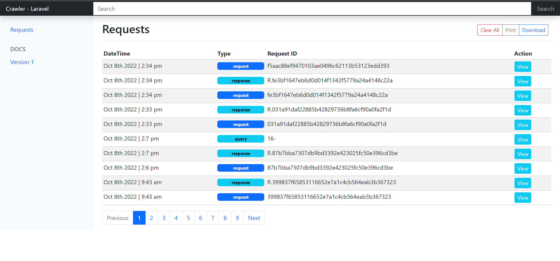Viewport: 560px width, 261px height.
Task: View the request 87b7bba7307d entry
Action: (x=522, y=168)
